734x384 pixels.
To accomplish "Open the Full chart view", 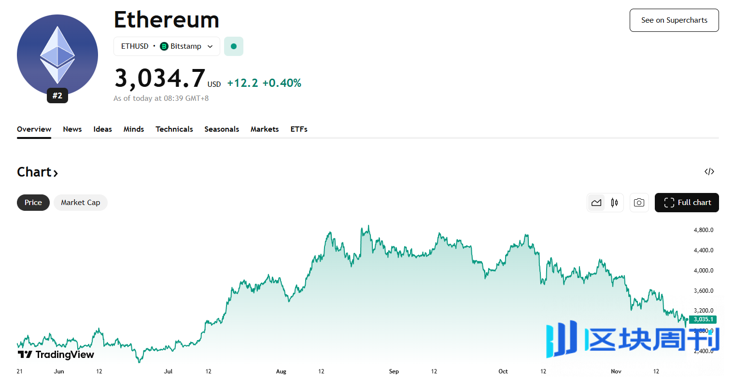I will click(x=687, y=203).
